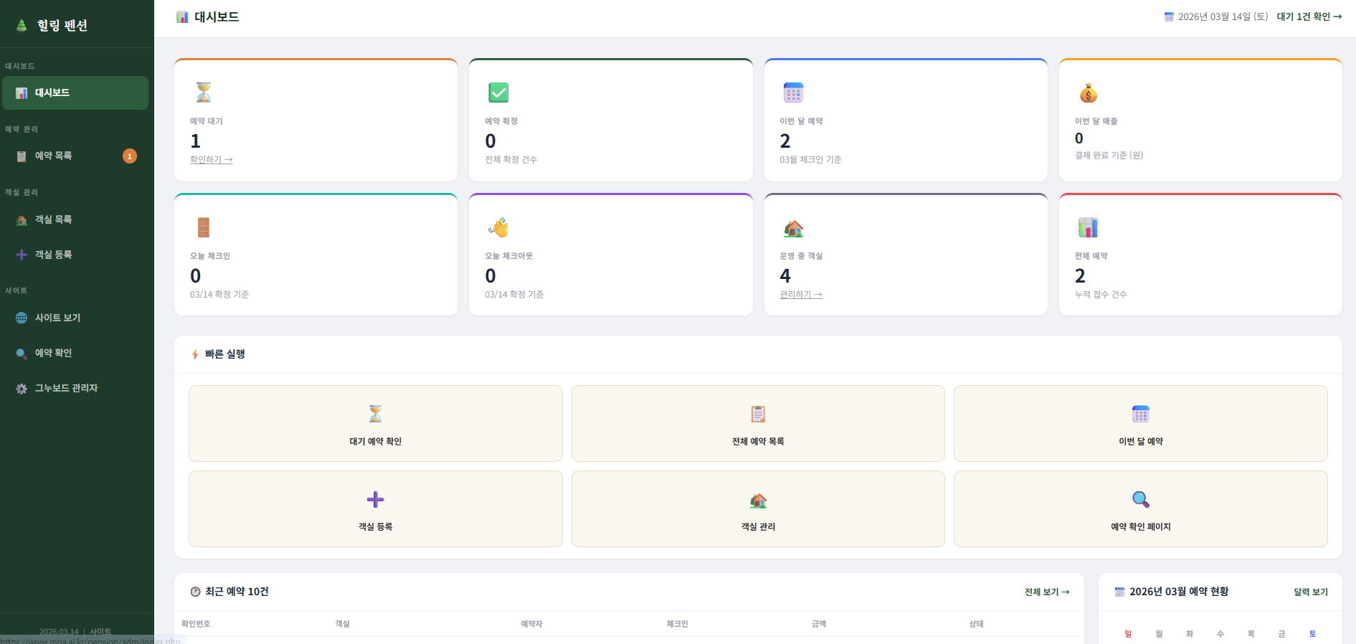Open 예약 확인 from the sidebar

pos(54,353)
